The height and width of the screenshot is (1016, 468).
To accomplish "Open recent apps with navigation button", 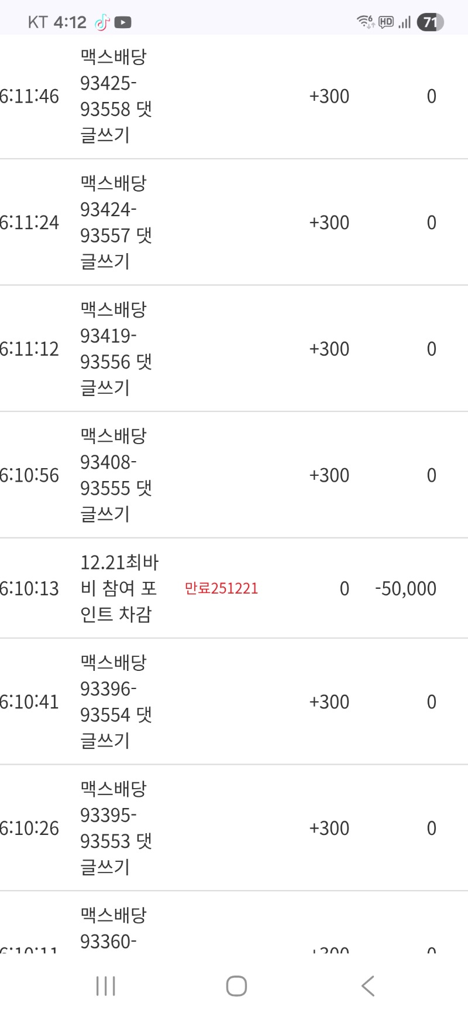I will click(105, 986).
